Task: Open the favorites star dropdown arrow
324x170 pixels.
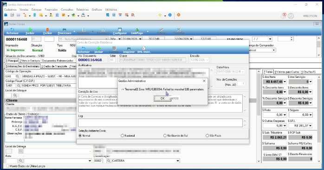Action: point(165,16)
